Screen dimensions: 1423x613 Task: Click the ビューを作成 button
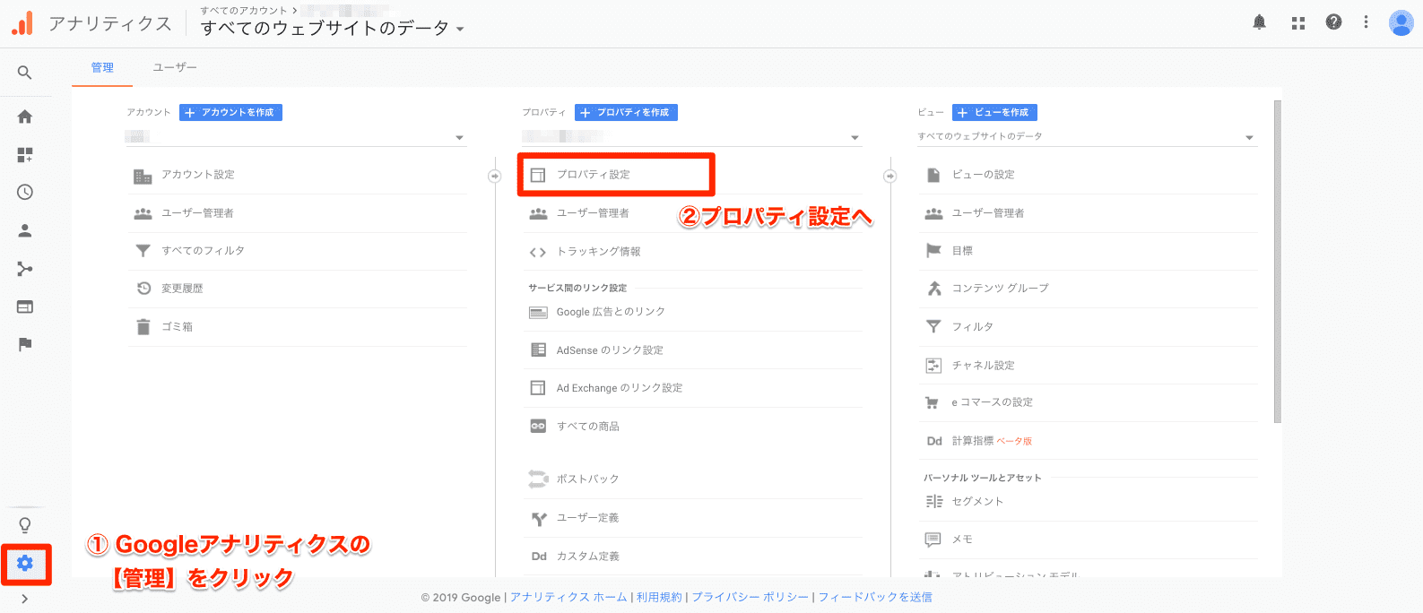click(x=994, y=112)
